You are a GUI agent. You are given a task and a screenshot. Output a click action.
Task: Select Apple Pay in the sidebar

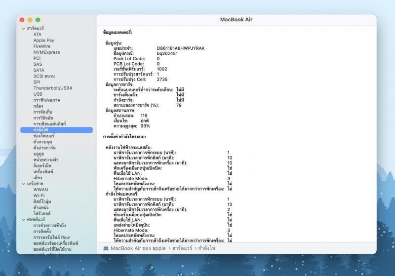click(x=43, y=40)
